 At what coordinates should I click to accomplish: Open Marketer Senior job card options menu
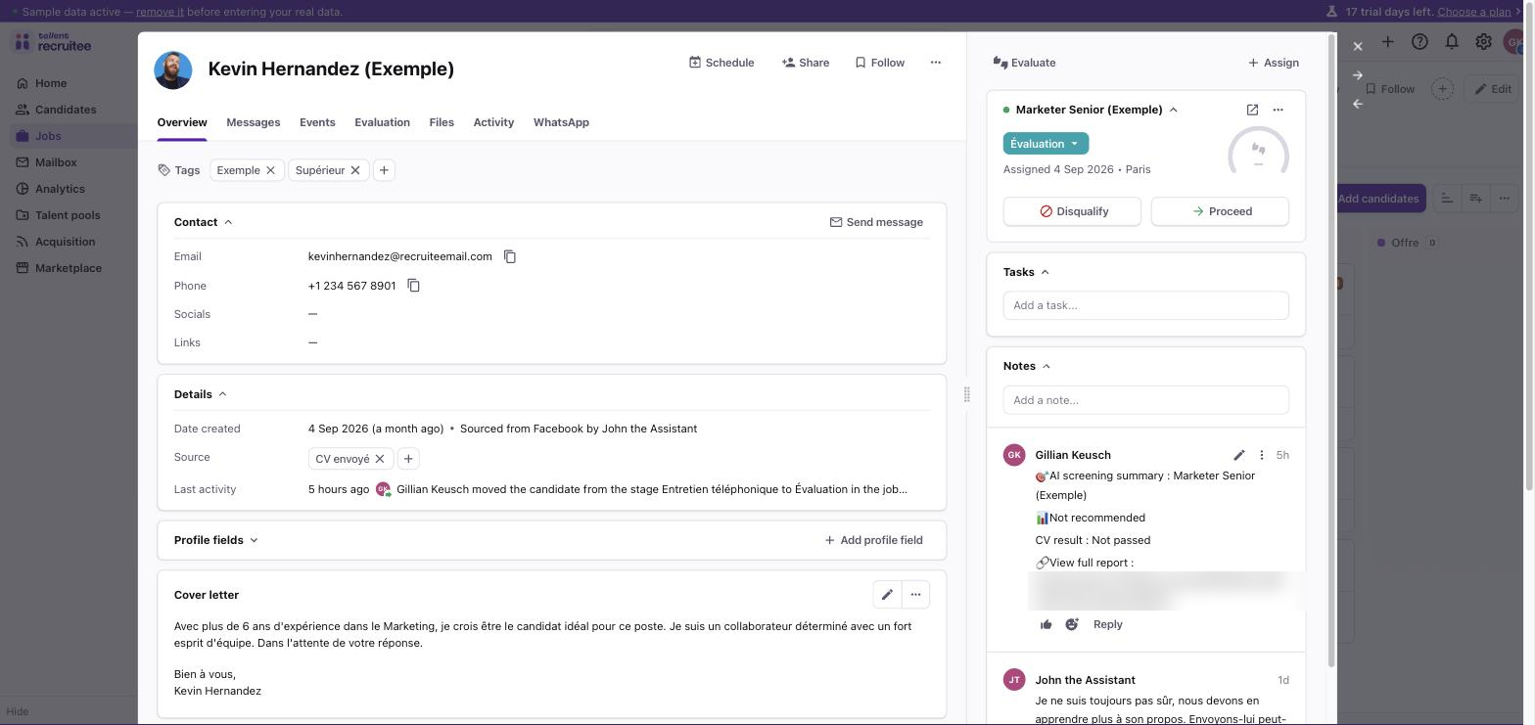click(x=1278, y=110)
